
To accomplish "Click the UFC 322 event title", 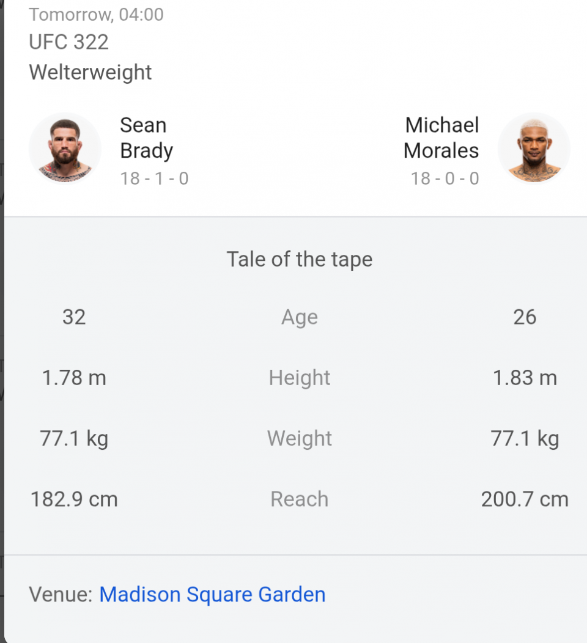I will click(x=68, y=42).
